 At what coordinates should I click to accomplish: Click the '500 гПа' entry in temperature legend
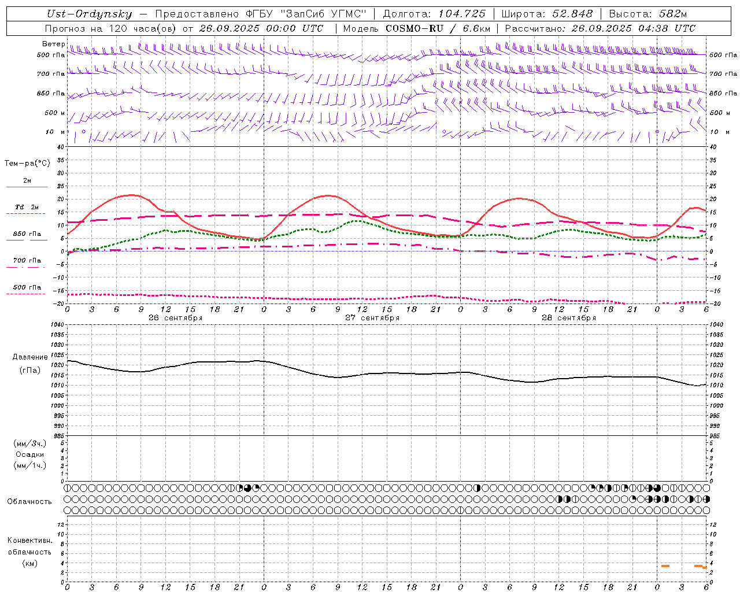click(27, 287)
